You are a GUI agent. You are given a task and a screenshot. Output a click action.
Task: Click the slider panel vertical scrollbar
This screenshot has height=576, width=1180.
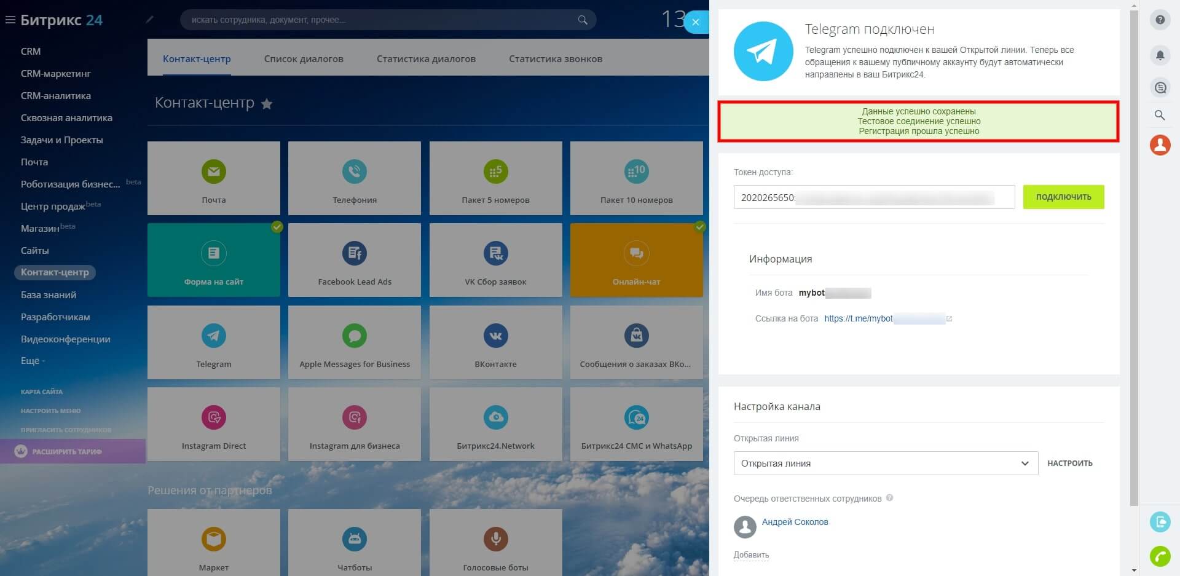coord(1134,258)
